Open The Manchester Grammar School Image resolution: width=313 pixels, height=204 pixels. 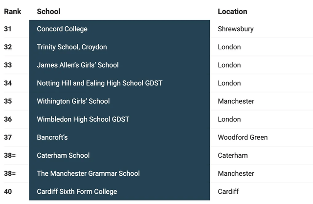88,173
